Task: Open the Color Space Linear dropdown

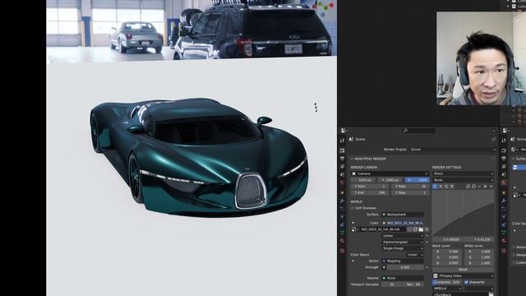Action: [x=415, y=254]
